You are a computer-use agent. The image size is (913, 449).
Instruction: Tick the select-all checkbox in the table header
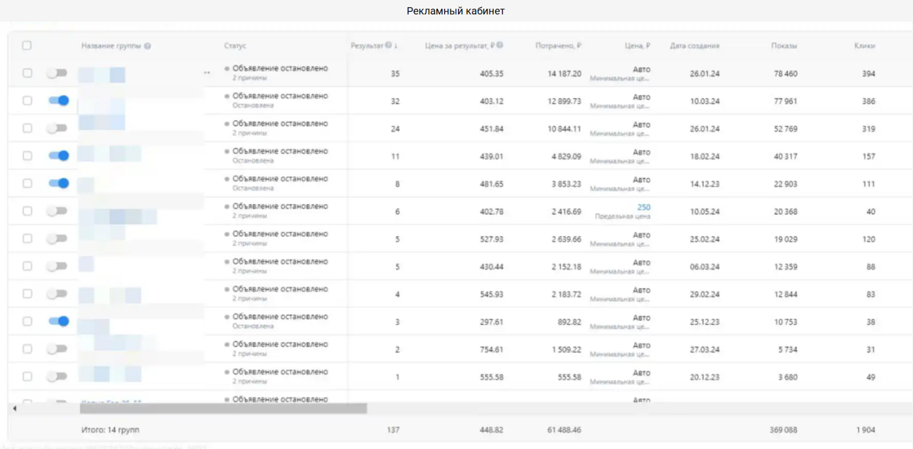pyautogui.click(x=27, y=46)
